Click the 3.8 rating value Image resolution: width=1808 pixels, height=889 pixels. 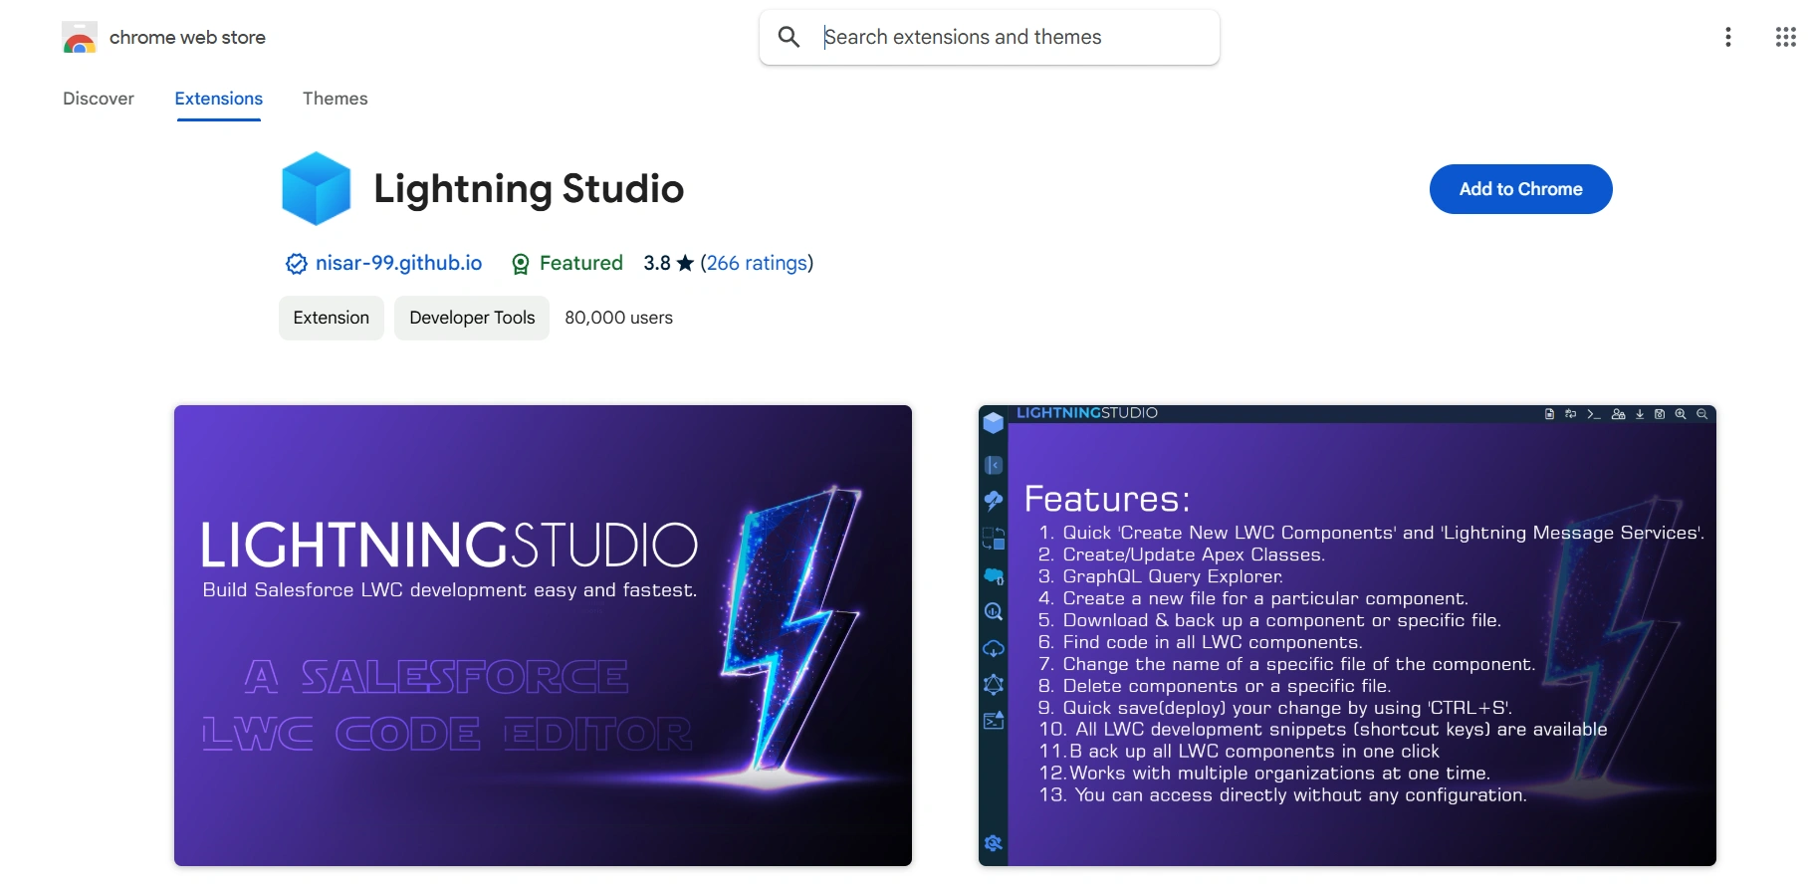(x=657, y=263)
